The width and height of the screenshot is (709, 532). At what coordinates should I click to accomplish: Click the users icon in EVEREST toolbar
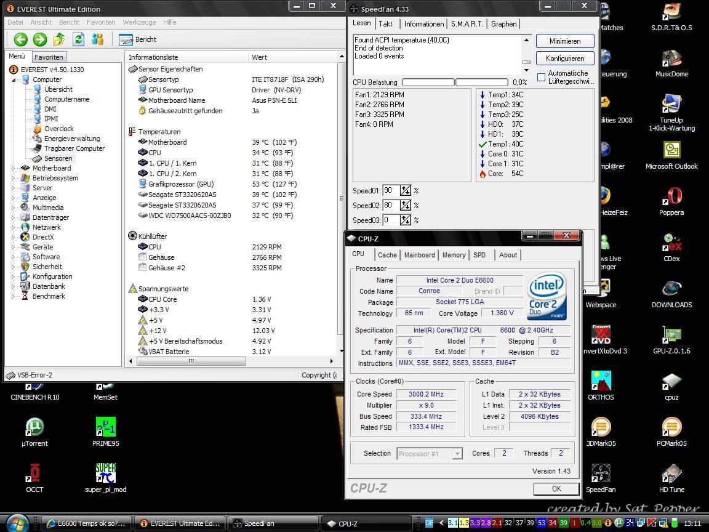pos(98,39)
